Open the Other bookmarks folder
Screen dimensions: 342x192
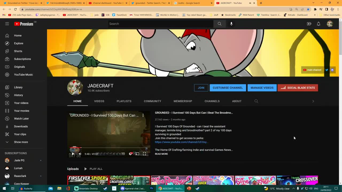coord(330,15)
